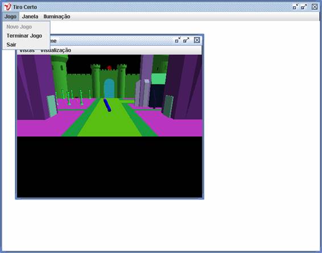Click the blue castle gate door
Viewport: 322px width, 253px height.
point(109,89)
